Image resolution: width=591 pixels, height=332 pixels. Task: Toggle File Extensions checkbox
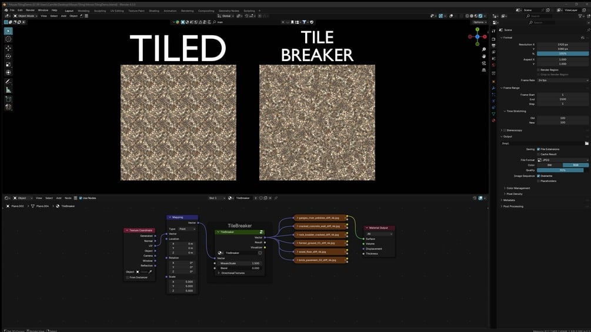click(x=538, y=149)
